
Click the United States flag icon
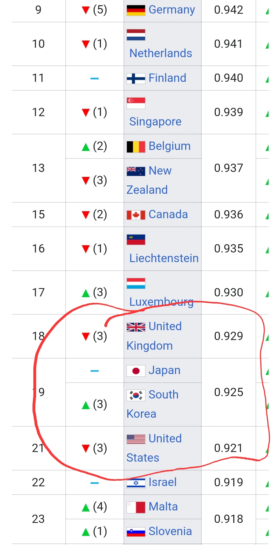click(136, 439)
